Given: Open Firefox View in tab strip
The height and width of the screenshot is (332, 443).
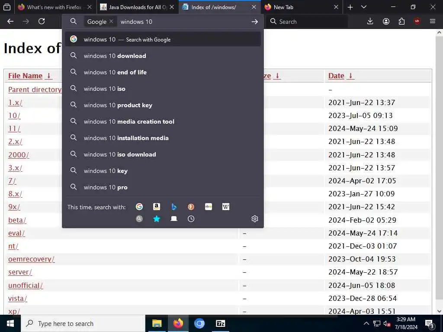Looking at the screenshot, I should coord(7,7).
